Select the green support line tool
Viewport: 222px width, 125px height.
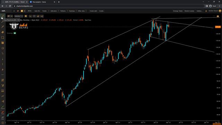coord(2,107)
